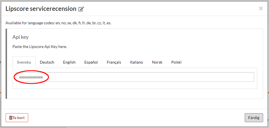
Task: Confirm with the Färdig button
Action: pyautogui.click(x=254, y=118)
